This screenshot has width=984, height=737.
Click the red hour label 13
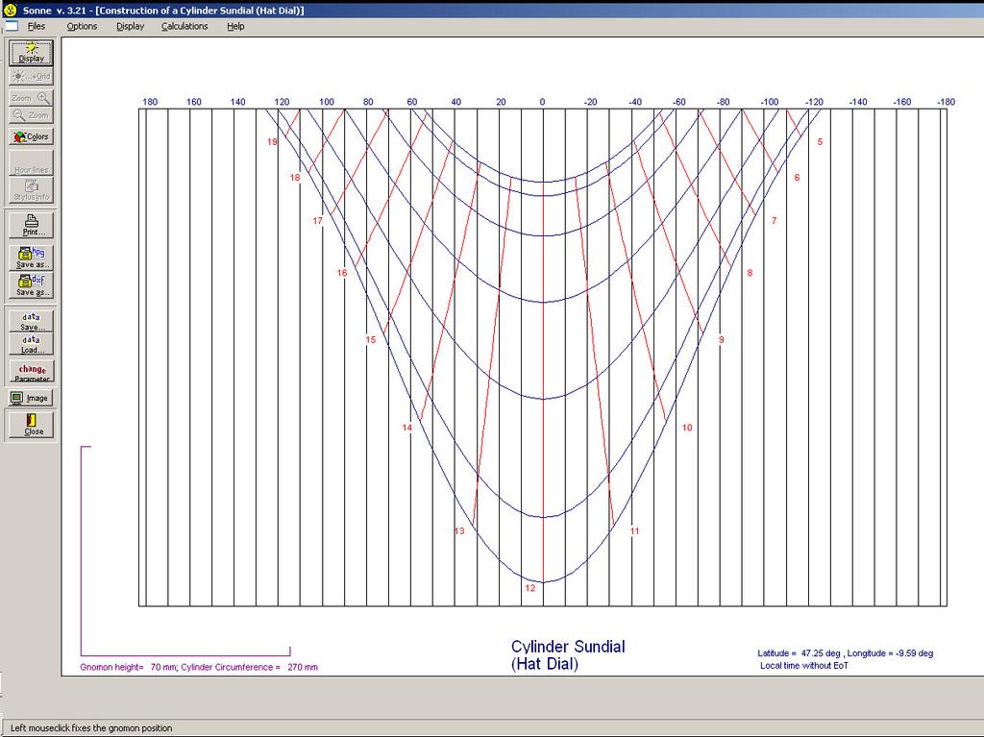coord(459,531)
